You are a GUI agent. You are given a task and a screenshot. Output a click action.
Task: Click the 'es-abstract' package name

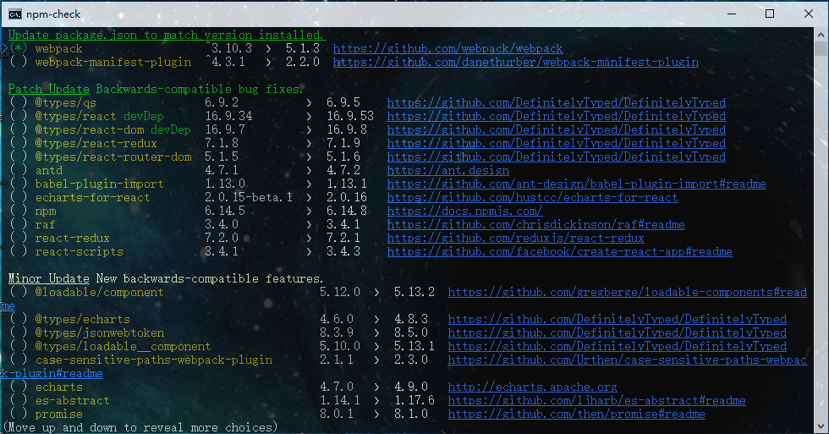coord(73,400)
